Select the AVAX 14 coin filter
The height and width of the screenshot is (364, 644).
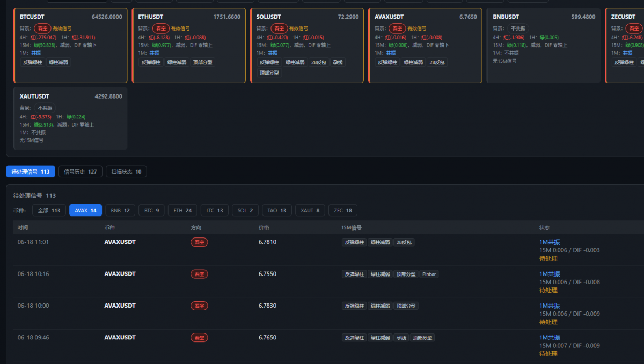coord(85,210)
